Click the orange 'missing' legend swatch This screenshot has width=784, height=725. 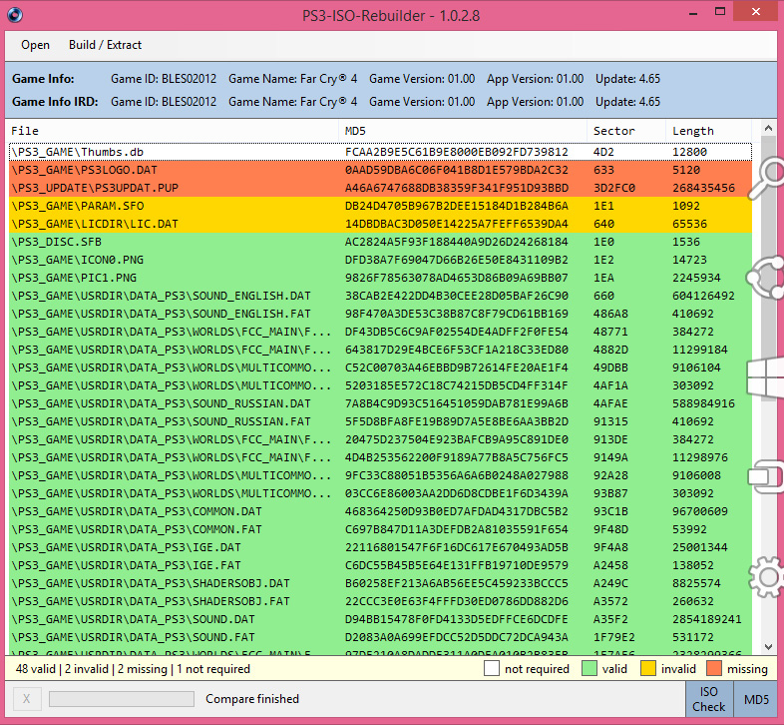pos(714,668)
